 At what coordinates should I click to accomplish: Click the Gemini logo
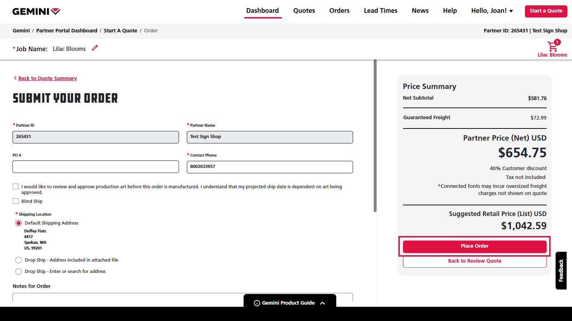pyautogui.click(x=36, y=11)
